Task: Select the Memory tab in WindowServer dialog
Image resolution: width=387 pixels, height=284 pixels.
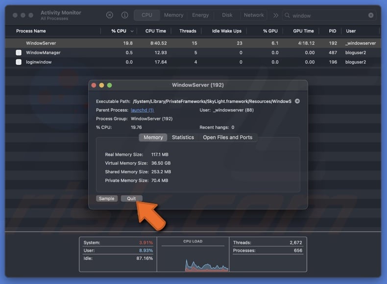Action: click(x=153, y=137)
